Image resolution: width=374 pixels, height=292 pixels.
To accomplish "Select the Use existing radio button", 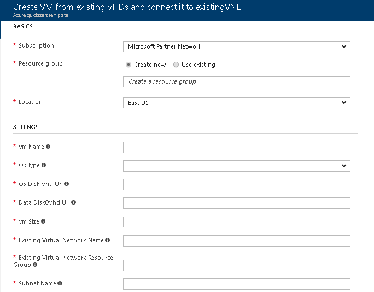I will (x=176, y=65).
